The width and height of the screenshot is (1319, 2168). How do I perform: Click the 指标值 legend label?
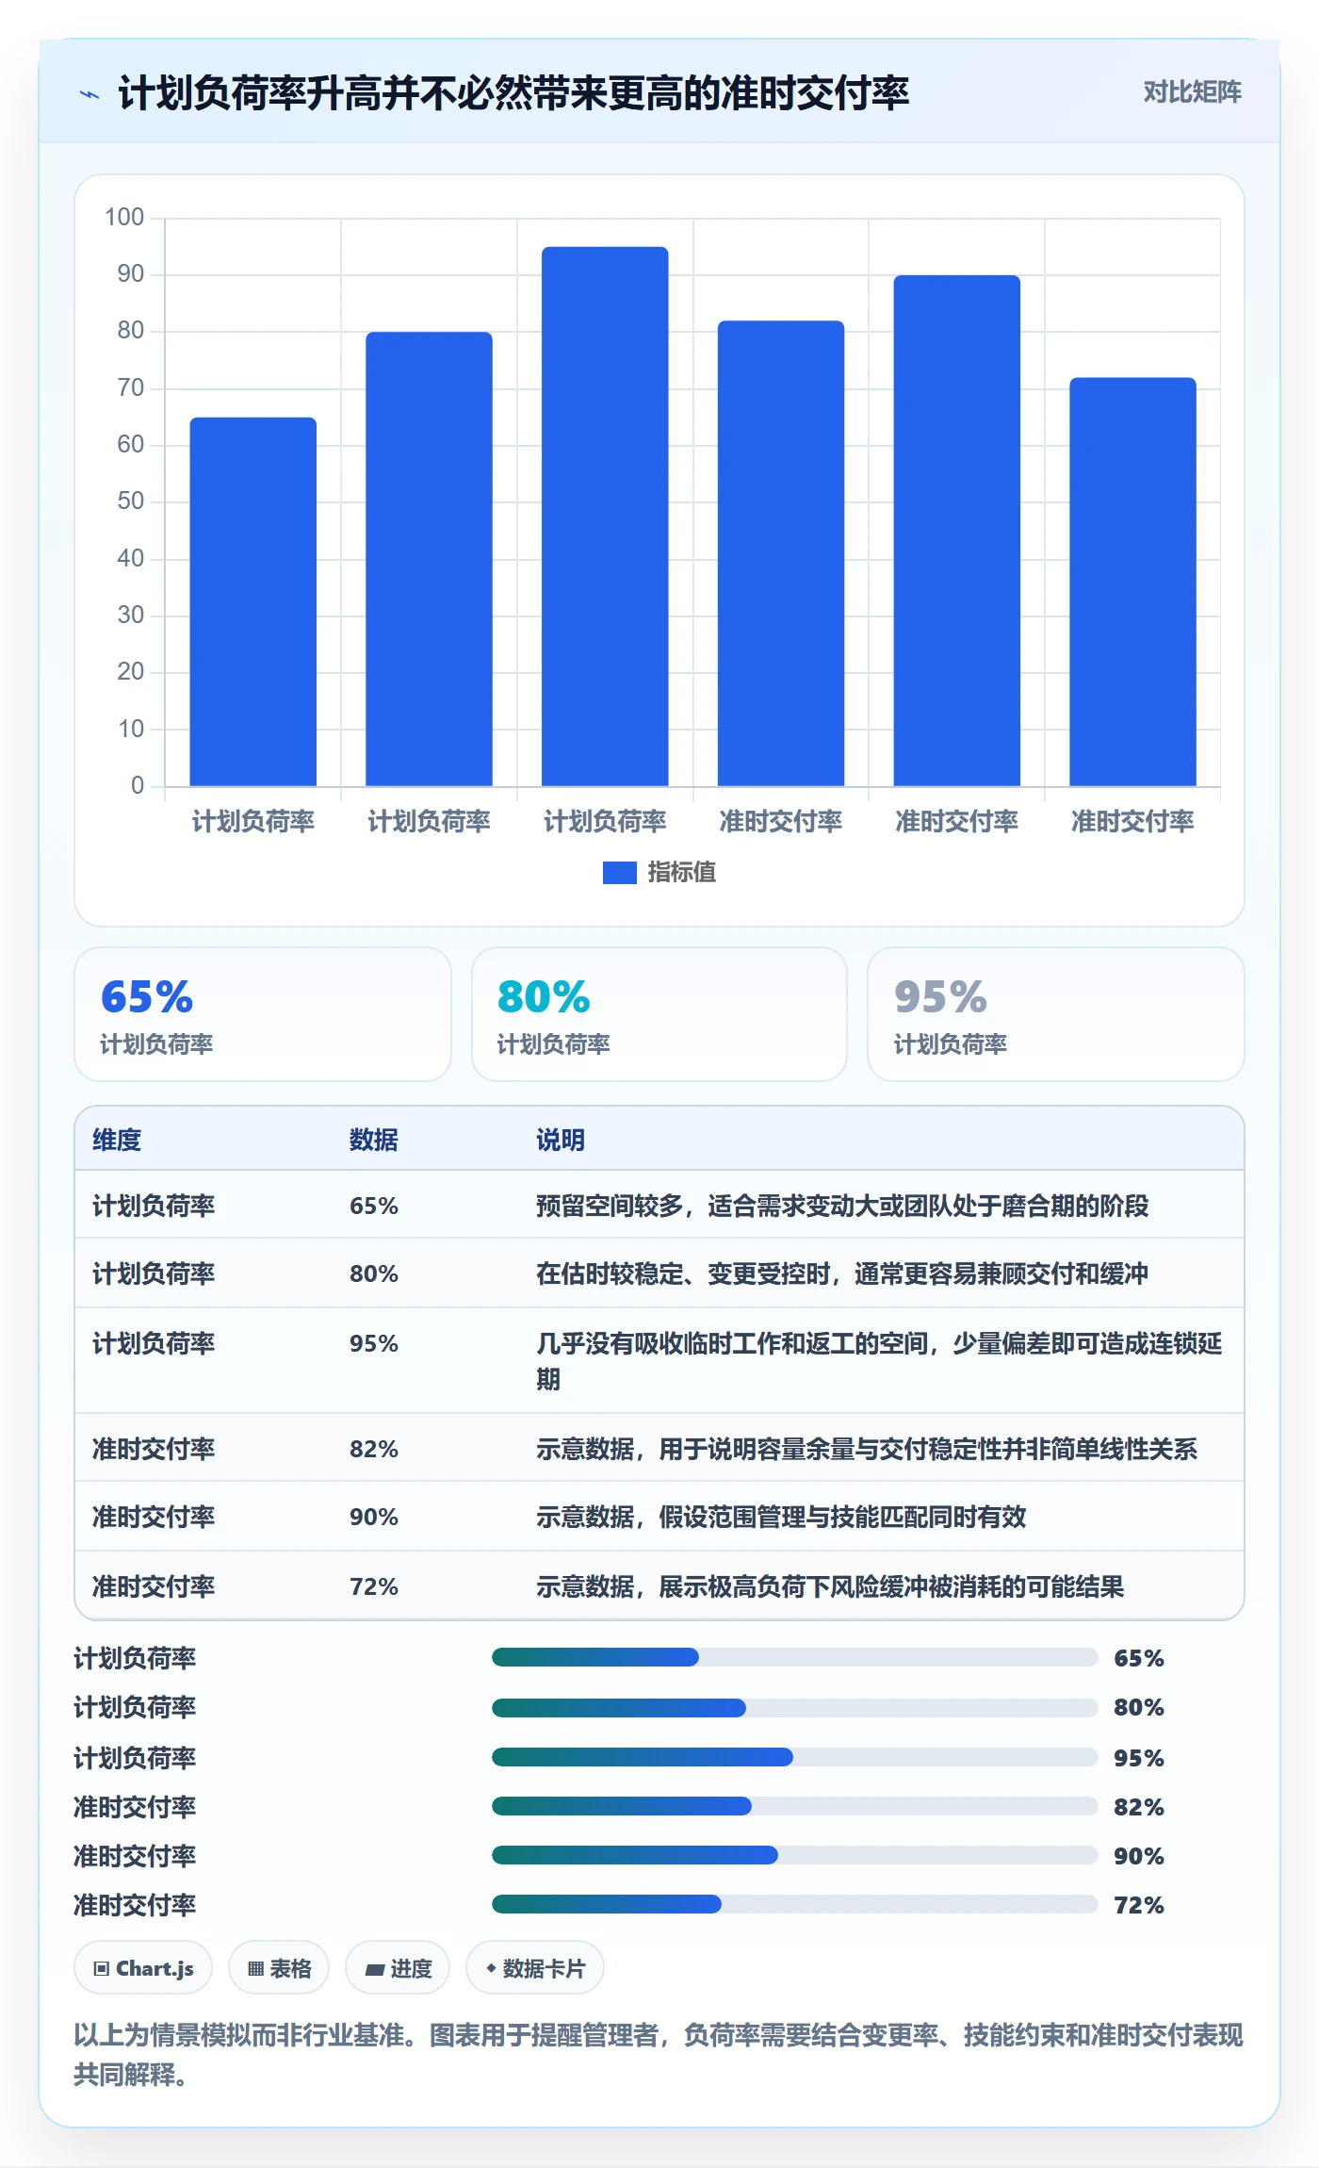click(681, 873)
